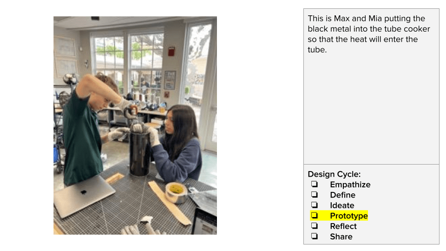446x251 pixels.
Task: Click the word 'tube.' ending the description
Action: click(317, 50)
